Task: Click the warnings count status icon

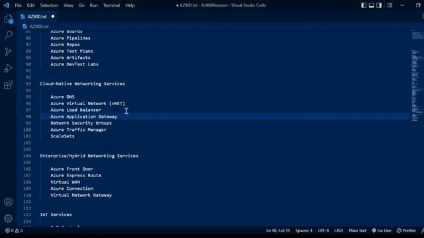Action: 19,231
